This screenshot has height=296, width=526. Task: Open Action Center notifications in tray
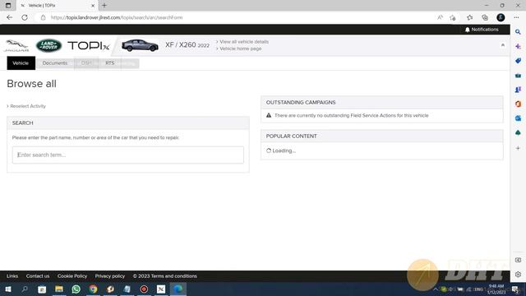pyautogui.click(x=515, y=289)
